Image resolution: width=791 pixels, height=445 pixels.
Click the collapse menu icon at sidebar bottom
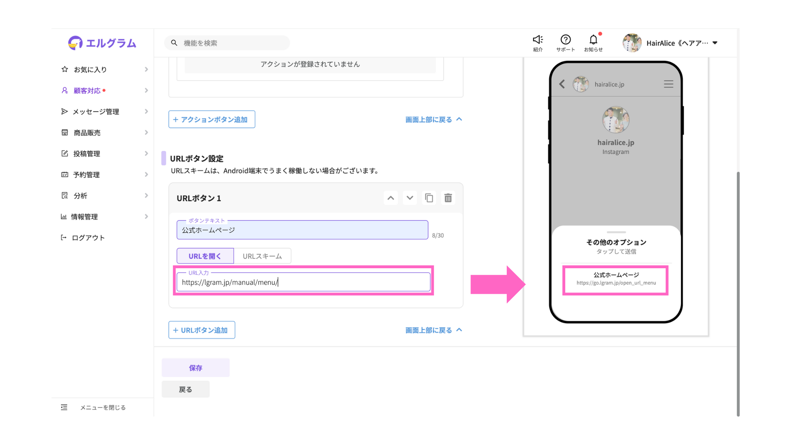[64, 407]
